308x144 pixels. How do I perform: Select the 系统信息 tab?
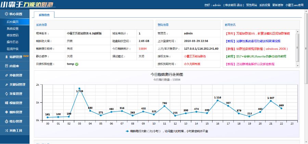44,15
